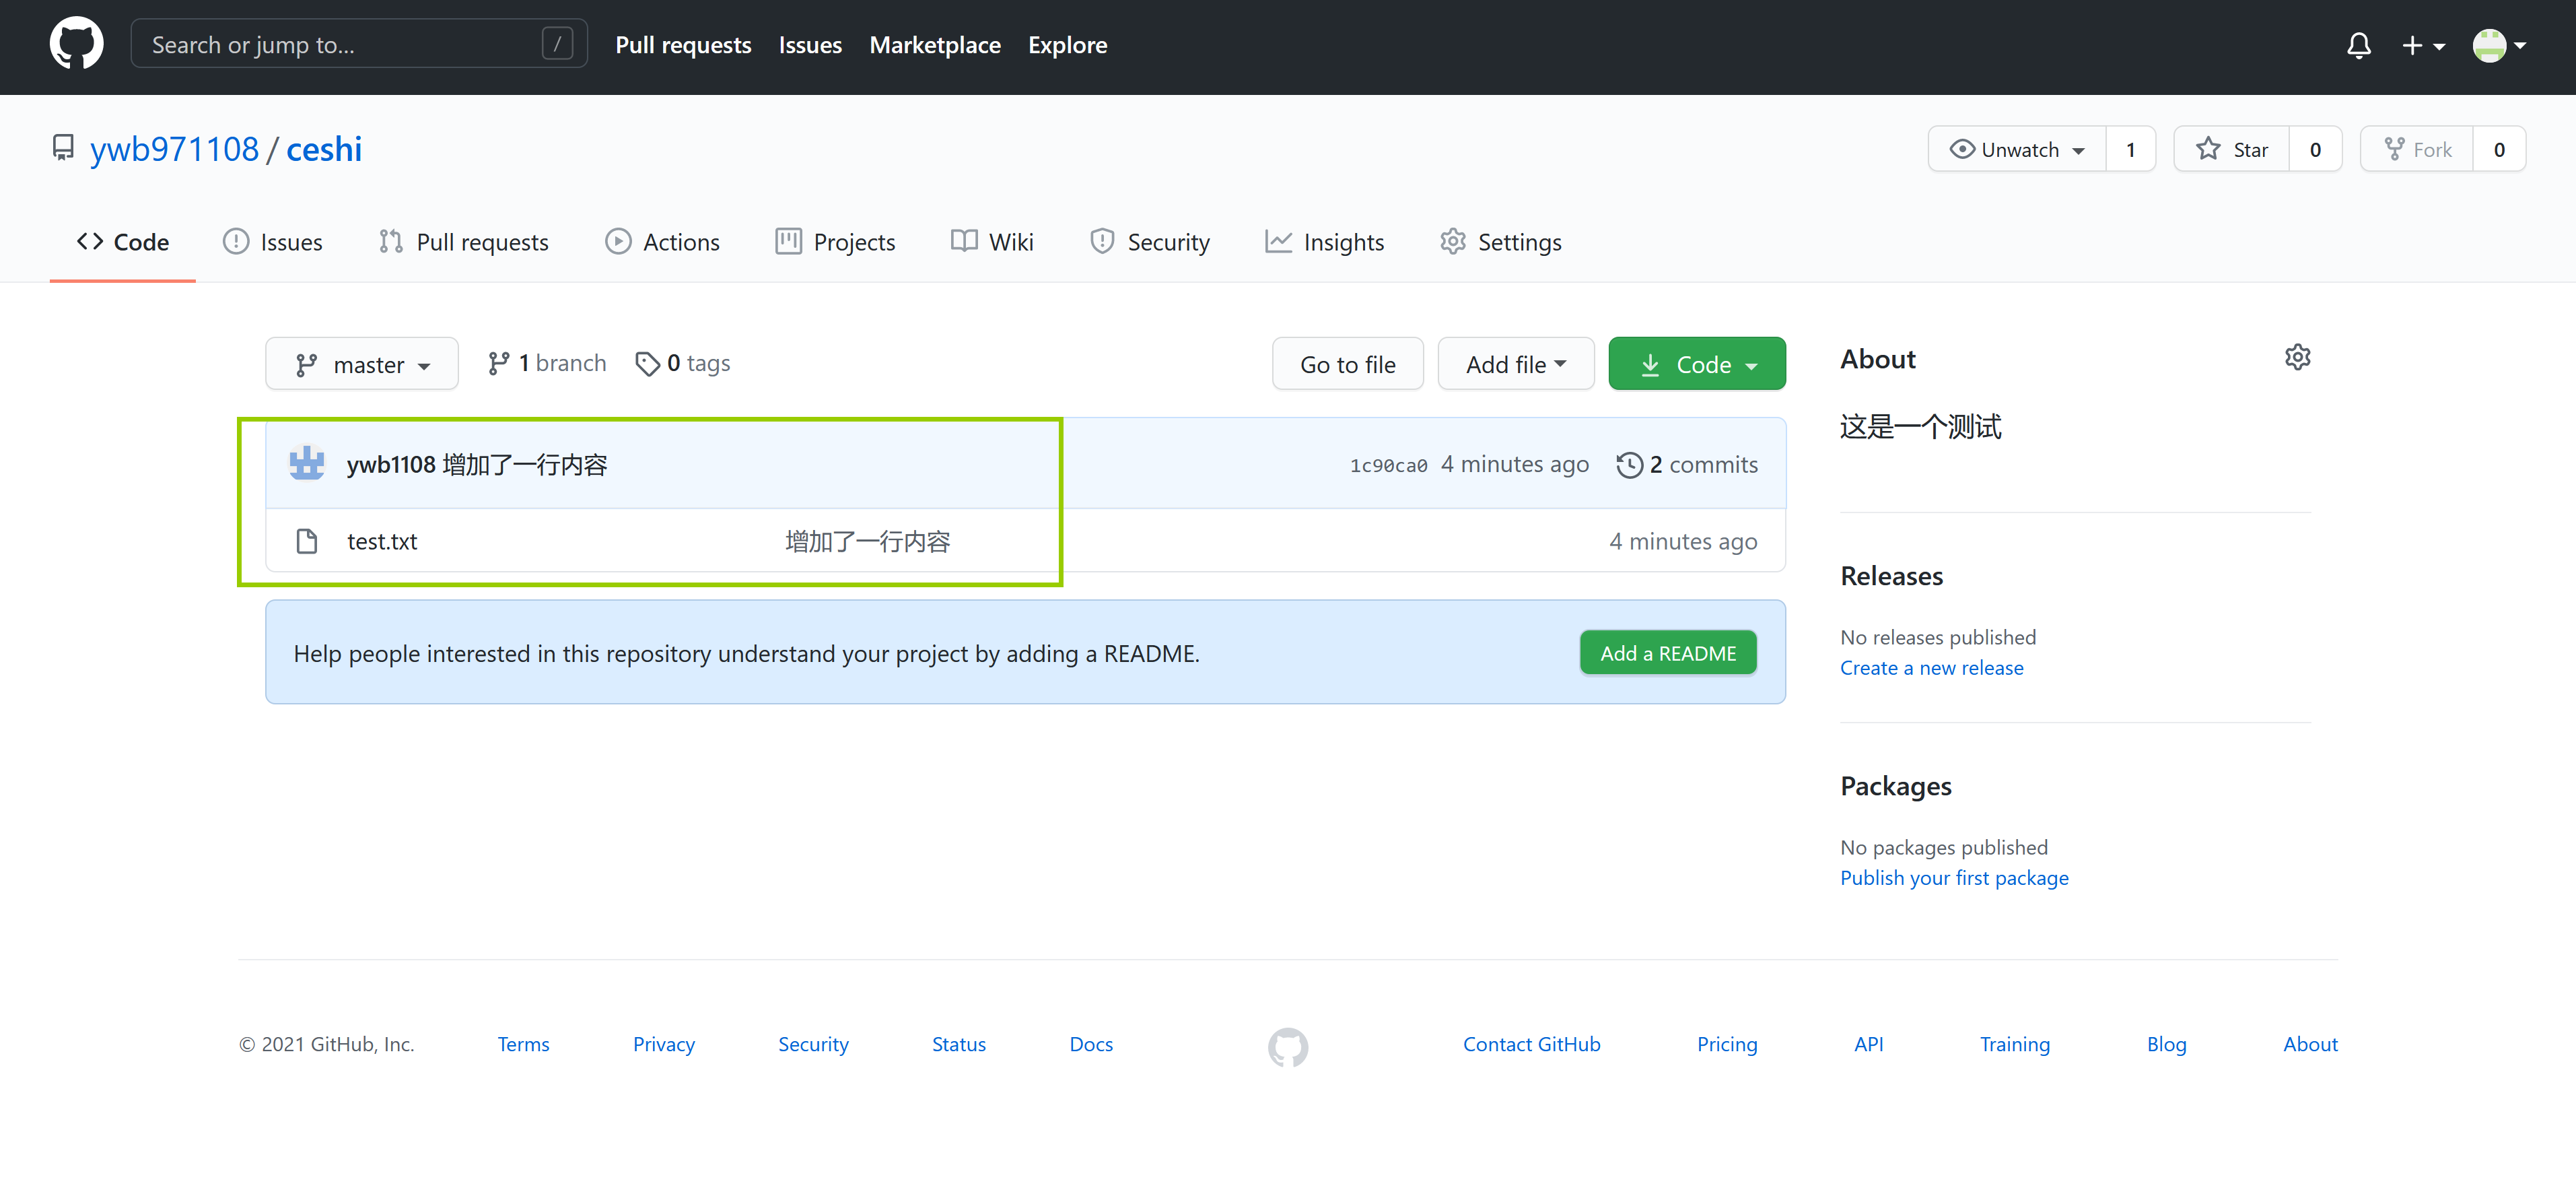The height and width of the screenshot is (1194, 2576).
Task: Click Create a new release link
Action: pyautogui.click(x=1931, y=667)
